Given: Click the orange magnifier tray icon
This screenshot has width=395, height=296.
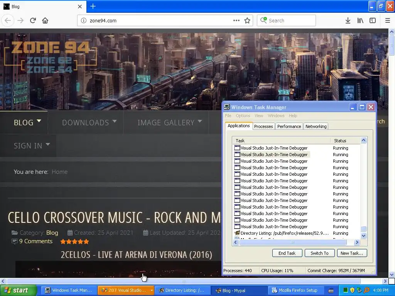Looking at the screenshot, I should click(366, 290).
